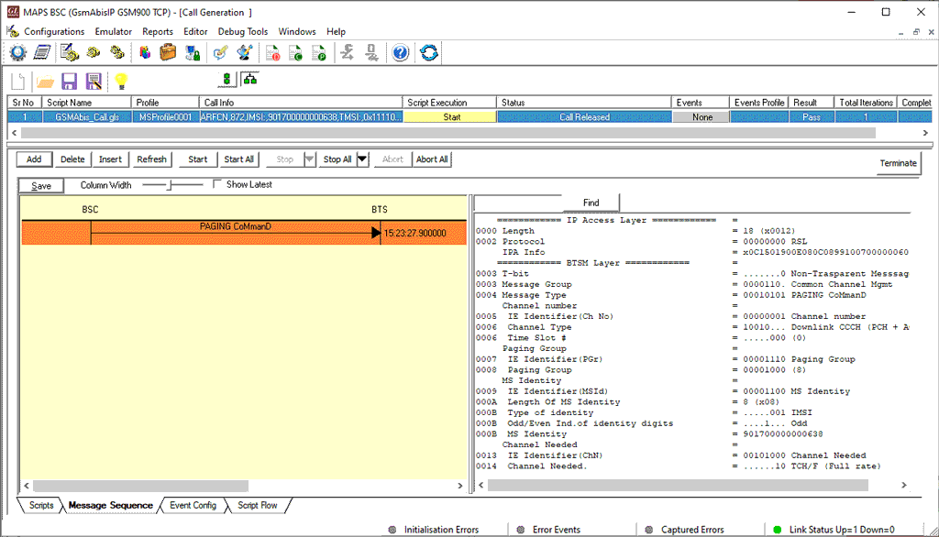
Task: Open the script editor pencil-and-note icon
Action: click(220, 52)
